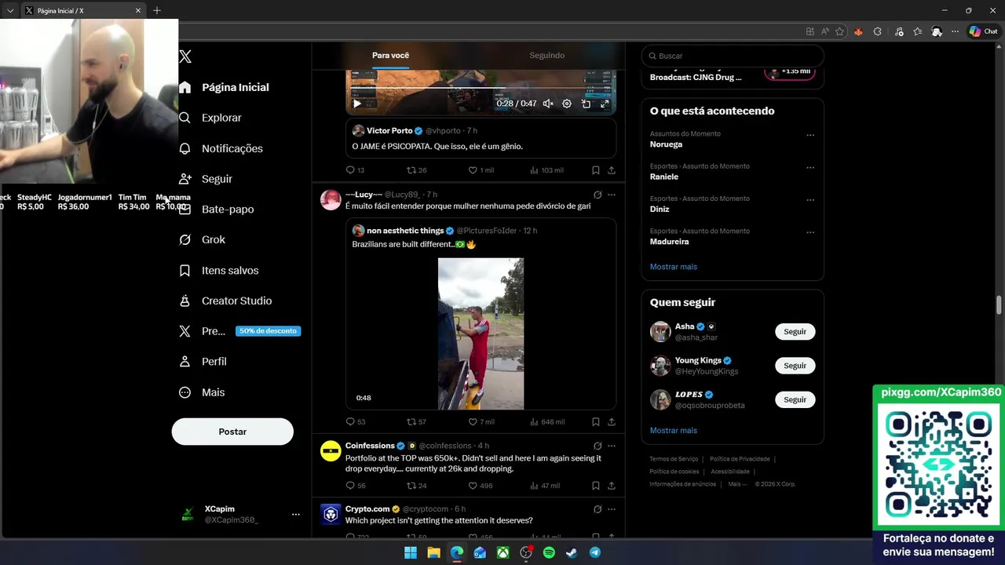The width and height of the screenshot is (1005, 565).
Task: Open Copilot Chat in browser toolbar
Action: [984, 31]
